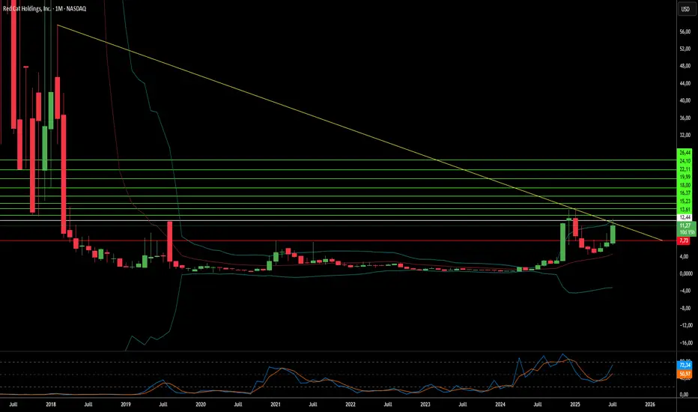
Task: Click the latest green monthly candle
Action: pos(613,233)
